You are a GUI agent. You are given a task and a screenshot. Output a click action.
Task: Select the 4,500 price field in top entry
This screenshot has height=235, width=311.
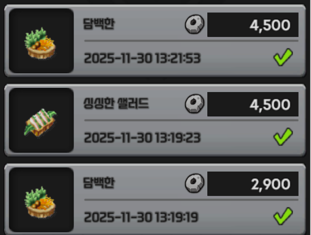point(253,24)
